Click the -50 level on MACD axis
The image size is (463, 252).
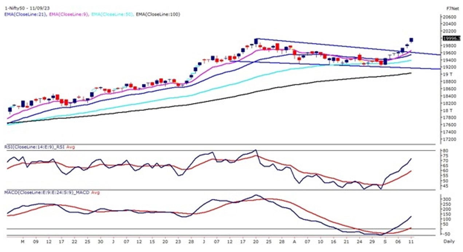[x=447, y=234]
